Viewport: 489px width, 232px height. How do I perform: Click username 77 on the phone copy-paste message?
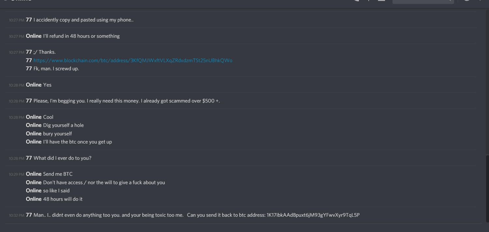(29, 20)
